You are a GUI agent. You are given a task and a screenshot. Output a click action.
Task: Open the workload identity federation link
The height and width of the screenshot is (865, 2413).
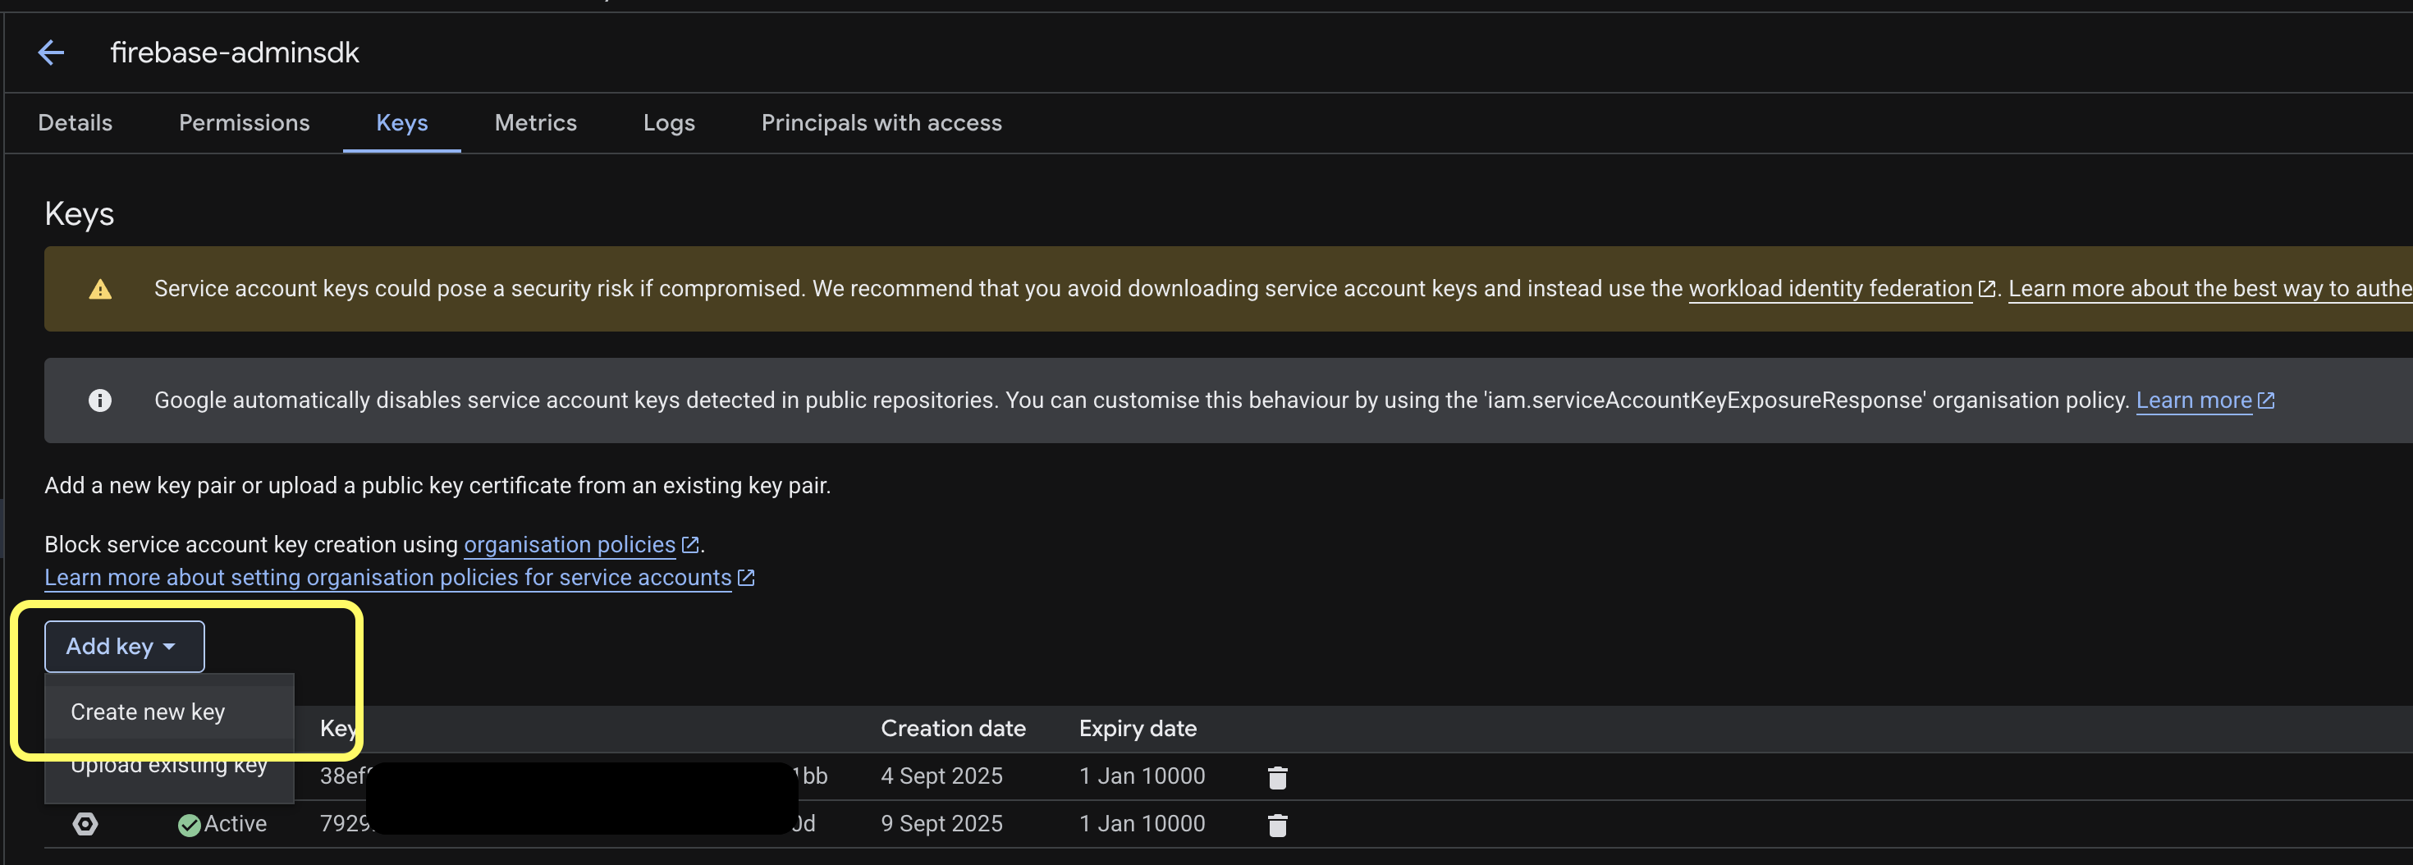[1830, 288]
